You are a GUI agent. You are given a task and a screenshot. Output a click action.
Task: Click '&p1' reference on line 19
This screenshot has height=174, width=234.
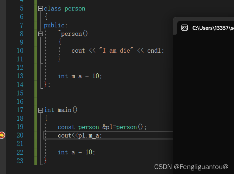coord(108,127)
